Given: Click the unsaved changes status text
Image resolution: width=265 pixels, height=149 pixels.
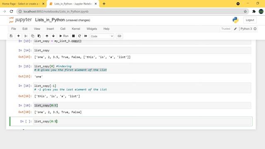Looking at the screenshot, I should 78,20.
